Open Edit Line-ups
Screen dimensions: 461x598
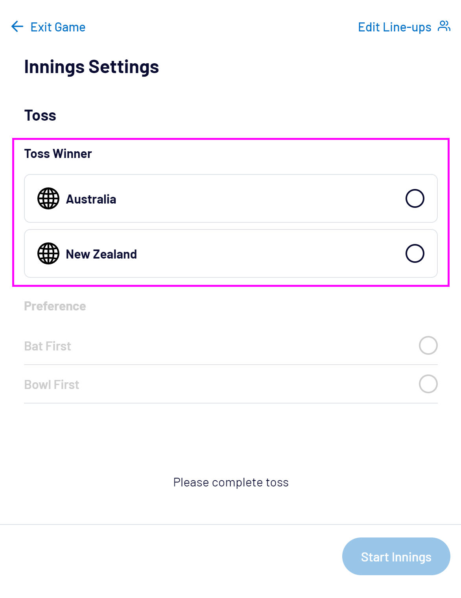coord(395,27)
